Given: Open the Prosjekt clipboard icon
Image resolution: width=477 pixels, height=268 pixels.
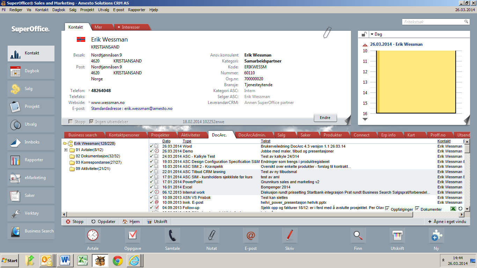Looking at the screenshot, I should point(15,107).
